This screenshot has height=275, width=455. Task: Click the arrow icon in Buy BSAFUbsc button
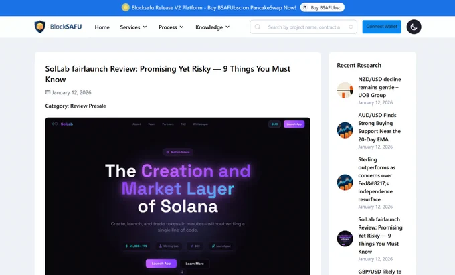coord(304,7)
